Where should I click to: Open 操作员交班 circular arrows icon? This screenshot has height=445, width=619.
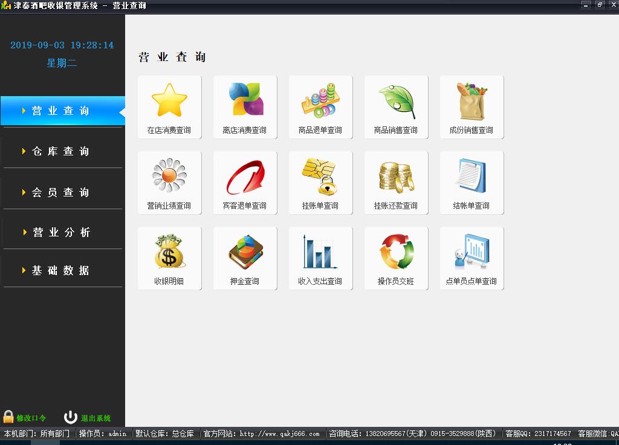click(396, 252)
